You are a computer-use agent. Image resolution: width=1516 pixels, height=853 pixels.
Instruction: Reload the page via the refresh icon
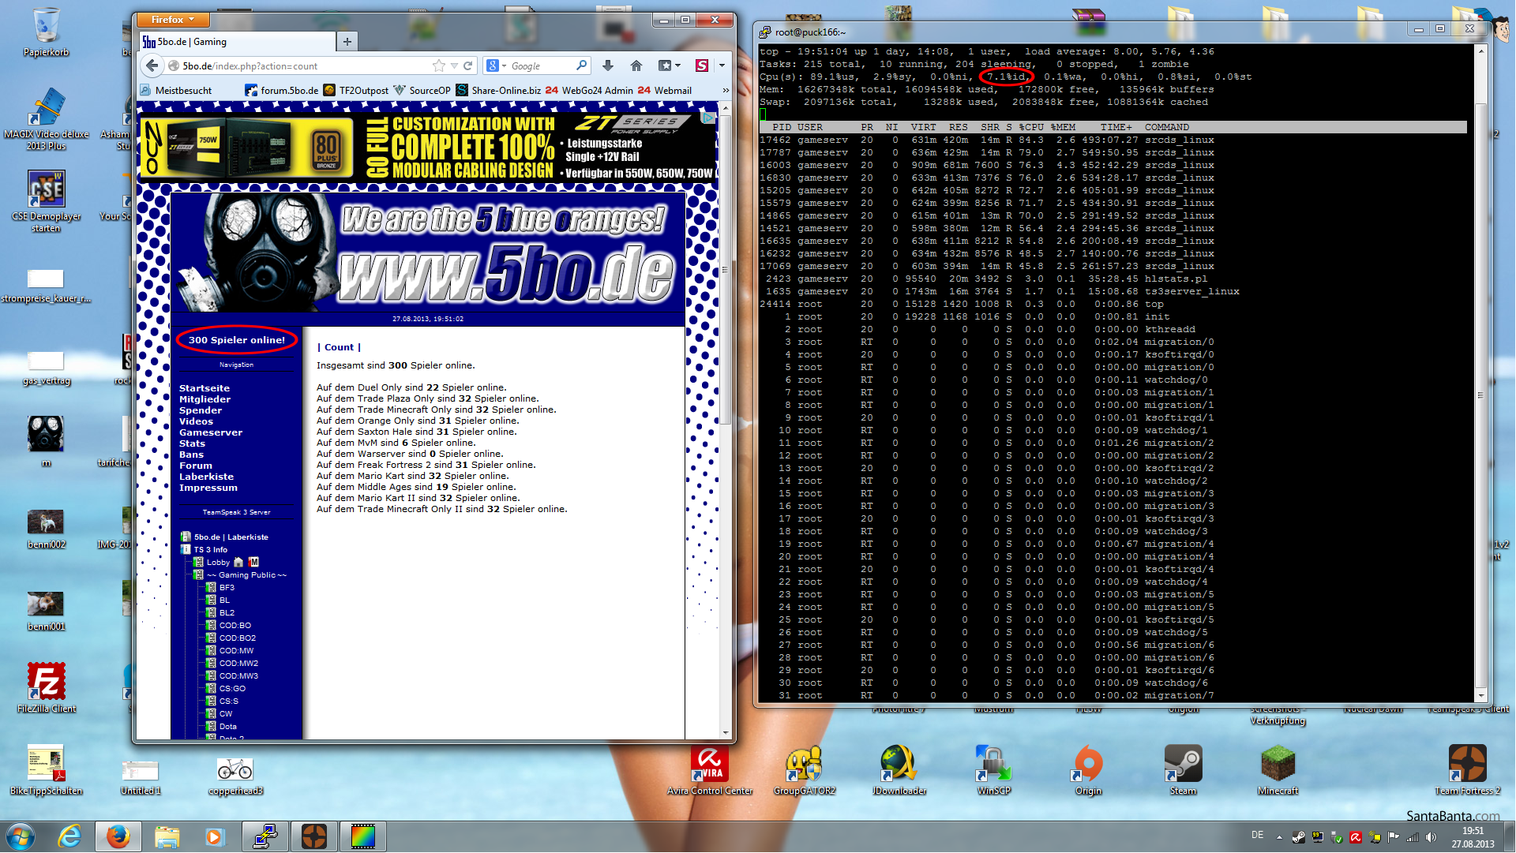click(x=468, y=66)
